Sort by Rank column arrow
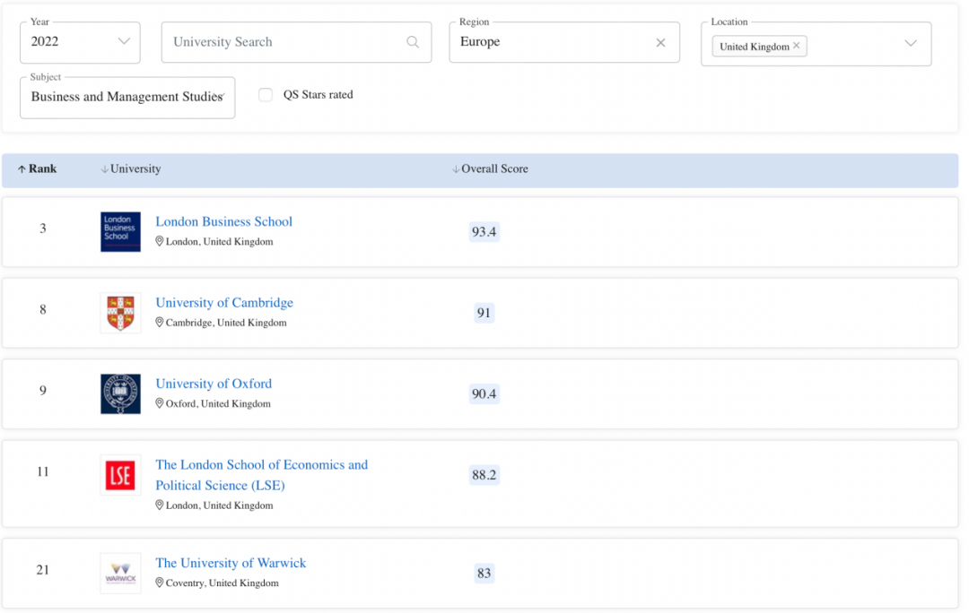The image size is (969, 613). tap(22, 169)
